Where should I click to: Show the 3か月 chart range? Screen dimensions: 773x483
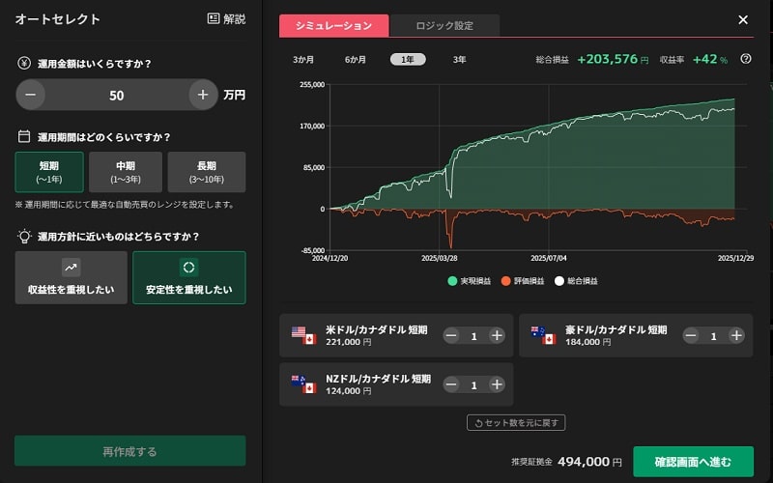(x=303, y=60)
